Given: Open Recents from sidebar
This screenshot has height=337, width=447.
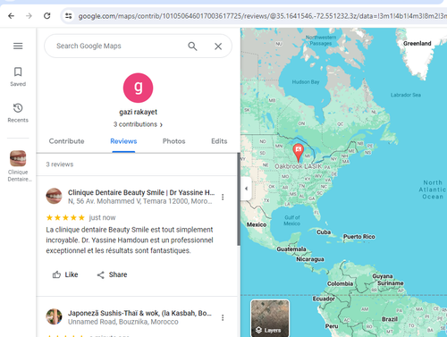Looking at the screenshot, I should click(x=18, y=113).
